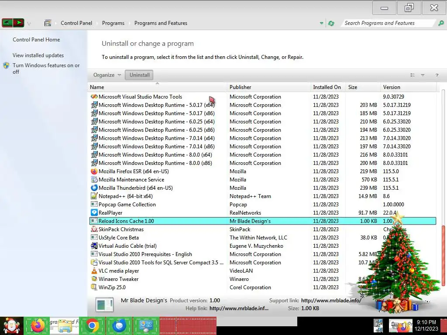Viewport: 447px width, 335px height.
Task: Open Thunderbird from the taskbar
Action: coord(119,325)
